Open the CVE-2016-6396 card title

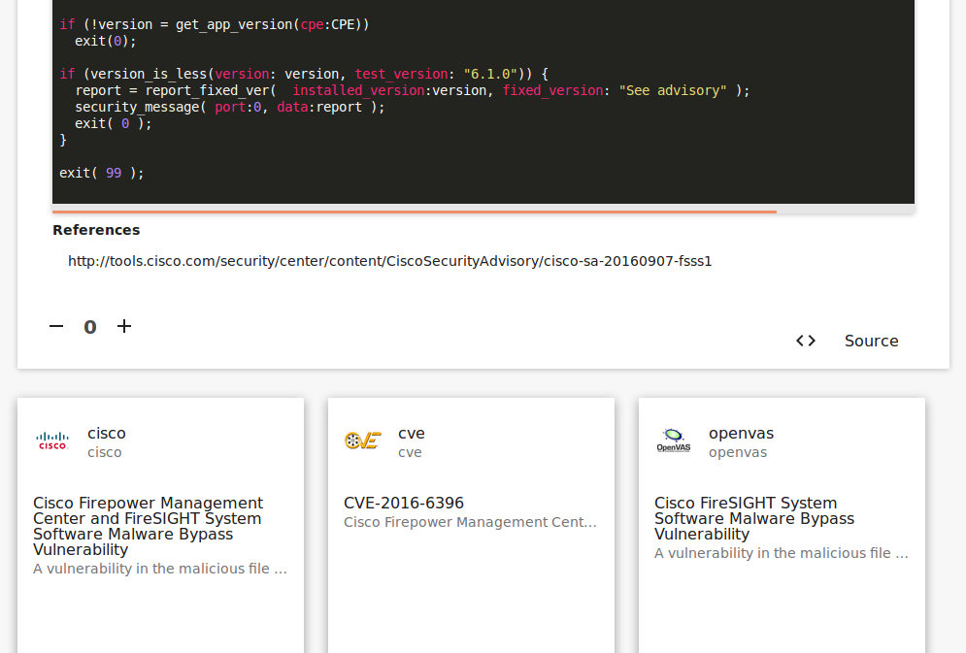pyautogui.click(x=404, y=503)
